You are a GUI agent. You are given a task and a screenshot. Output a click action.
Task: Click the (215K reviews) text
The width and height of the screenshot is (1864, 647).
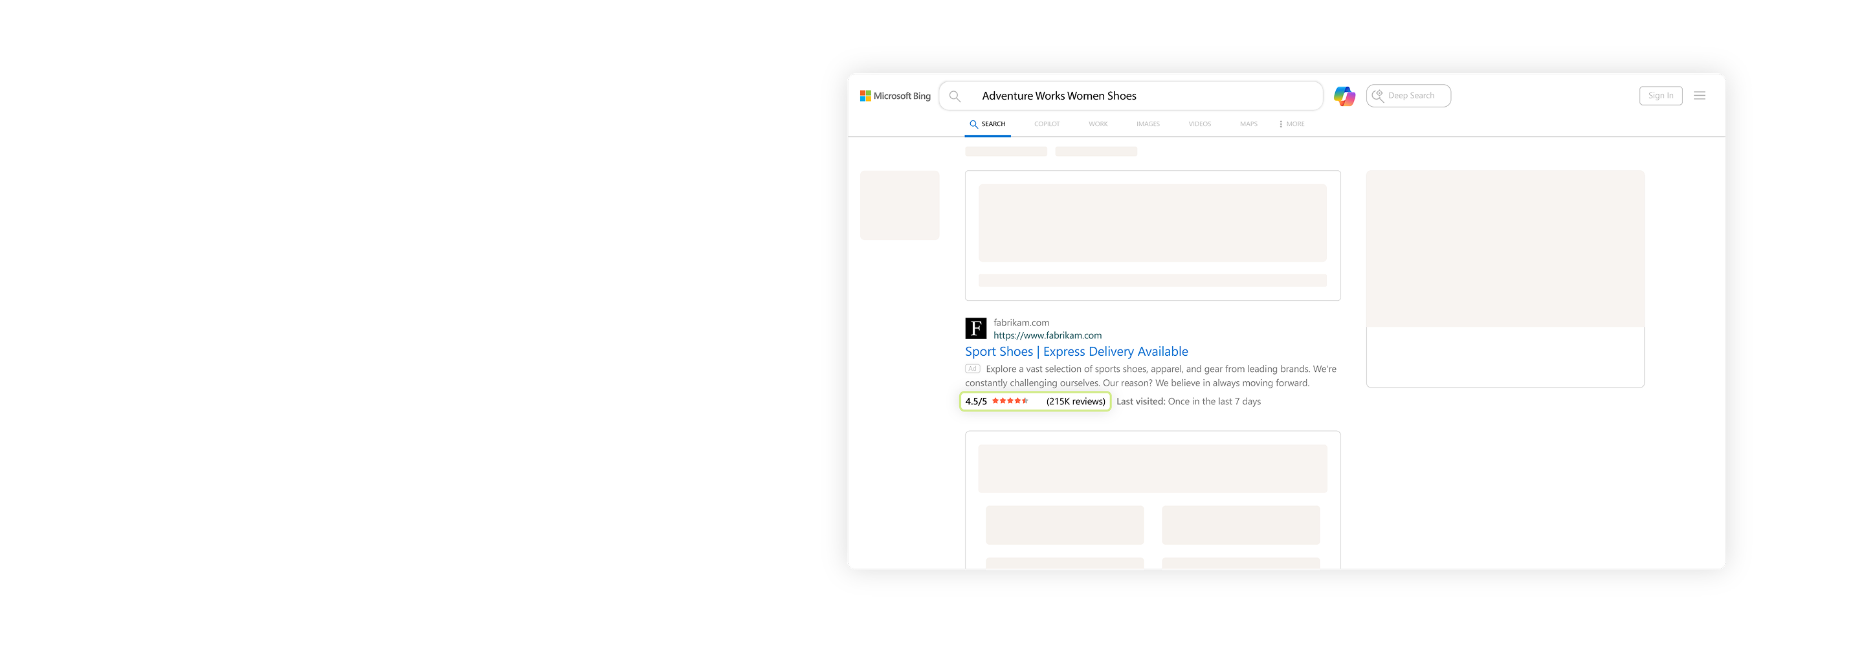coord(1075,402)
